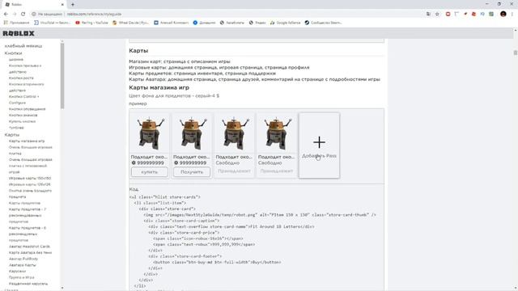Click the green extension icon in toolbar
This screenshot has width=518, height=291.
click(491, 15)
